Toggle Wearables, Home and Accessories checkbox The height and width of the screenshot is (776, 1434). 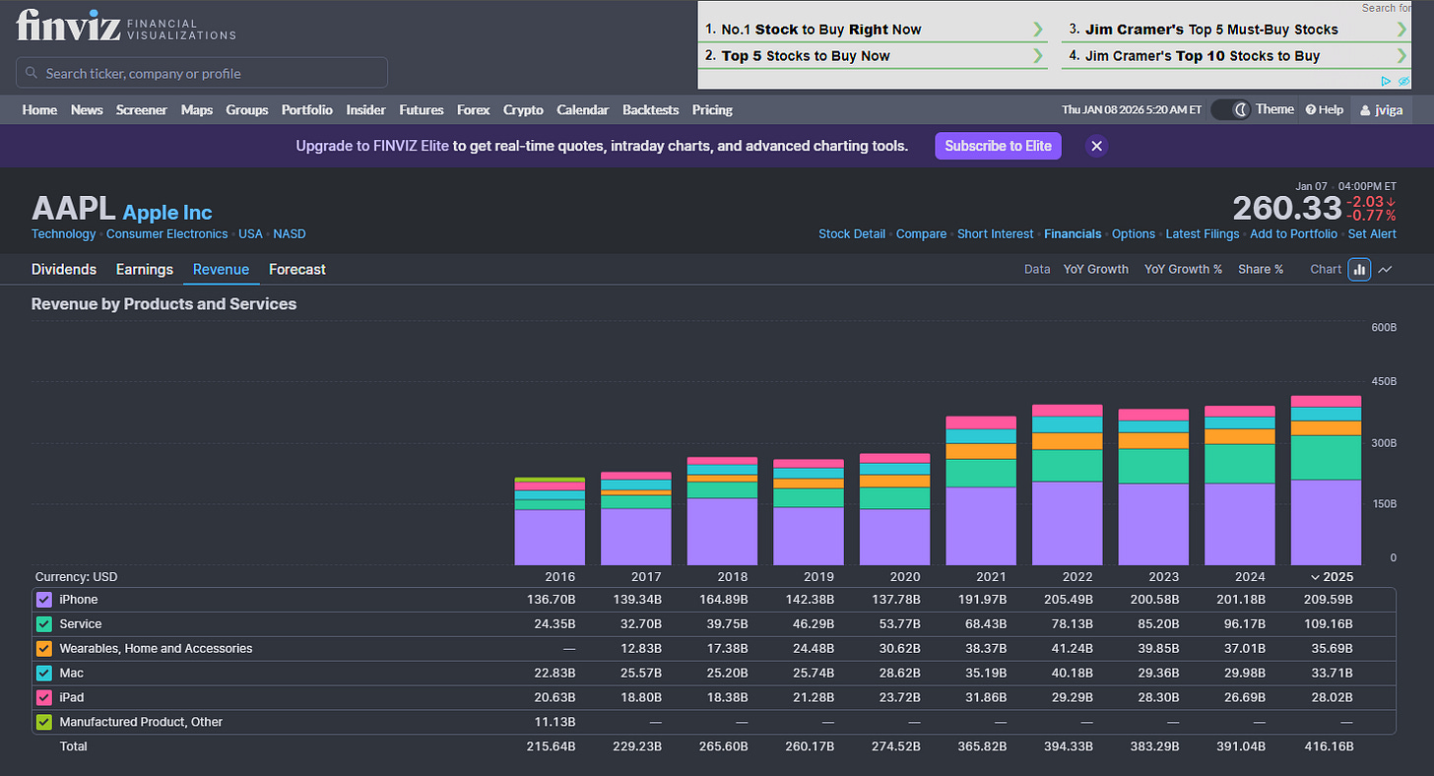44,649
